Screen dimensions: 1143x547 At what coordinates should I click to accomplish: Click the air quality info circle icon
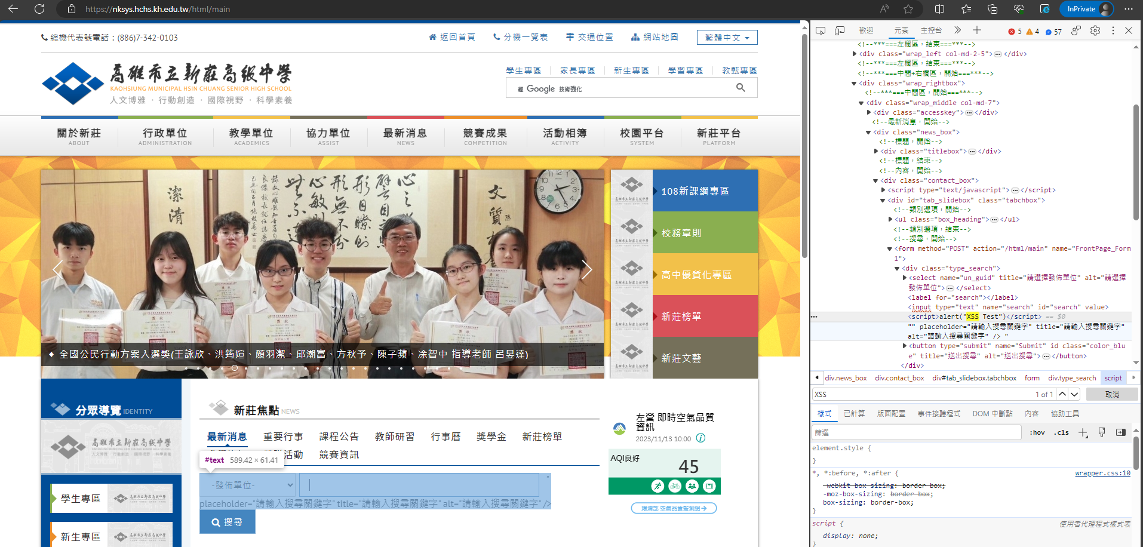pos(701,438)
